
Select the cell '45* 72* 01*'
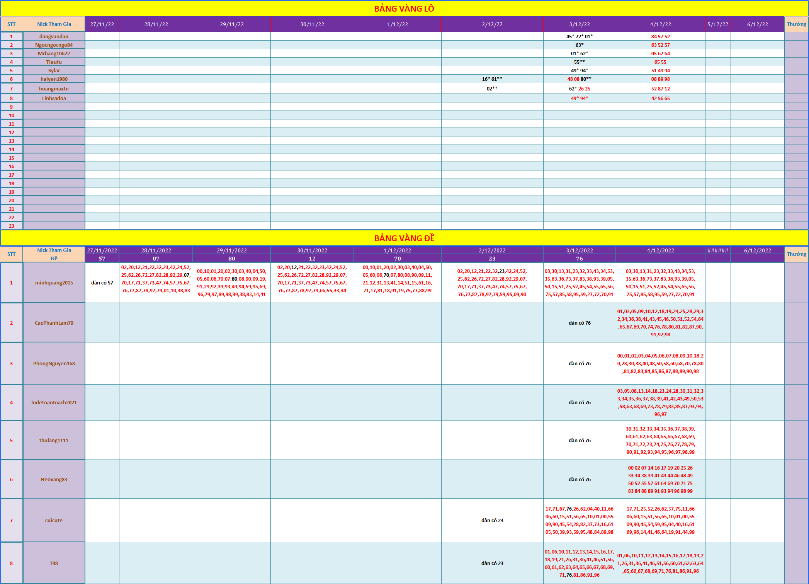(x=580, y=36)
